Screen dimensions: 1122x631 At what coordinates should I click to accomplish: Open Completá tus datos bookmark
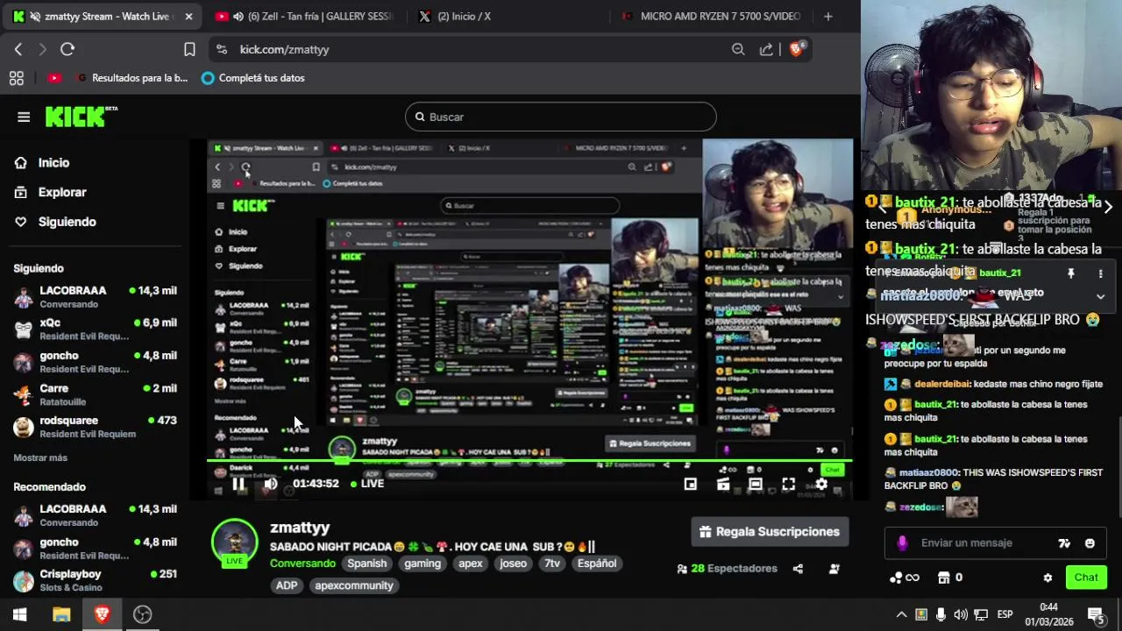point(253,78)
